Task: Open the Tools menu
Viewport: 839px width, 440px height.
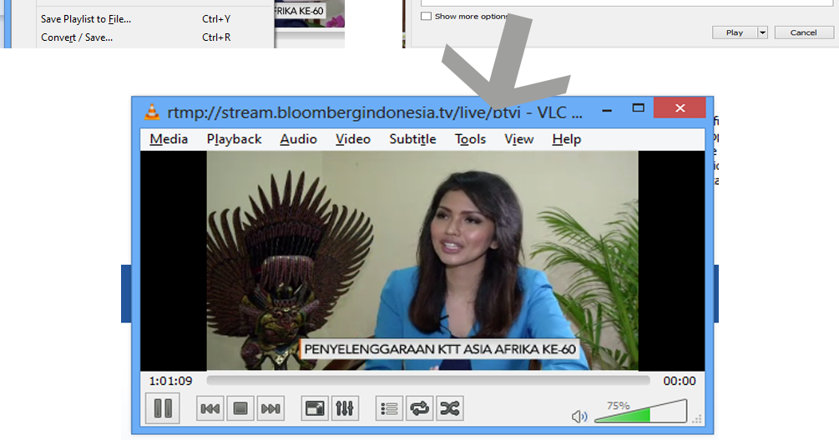Action: [x=470, y=139]
